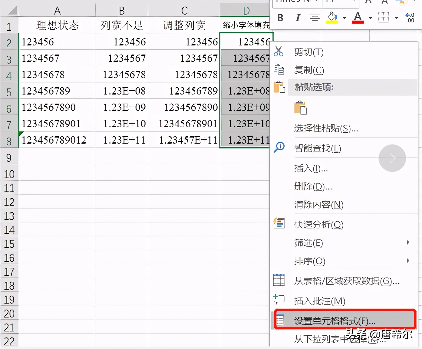Select 清除内容 from the context menu
The height and width of the screenshot is (349, 422).
(x=318, y=204)
